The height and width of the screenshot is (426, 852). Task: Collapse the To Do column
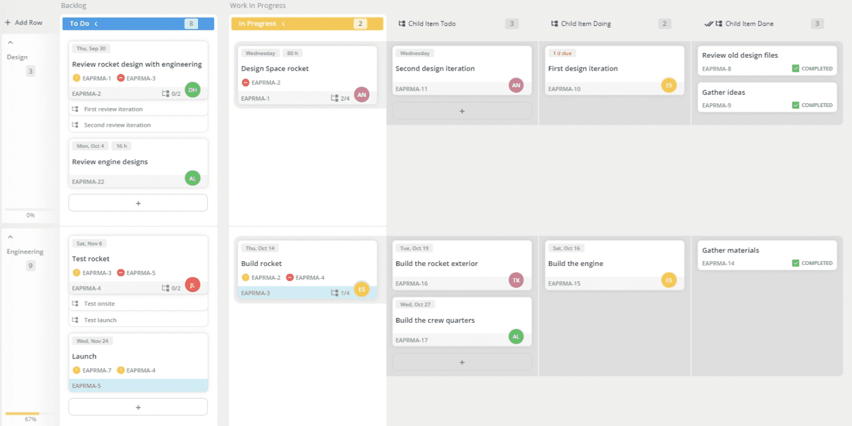click(96, 24)
